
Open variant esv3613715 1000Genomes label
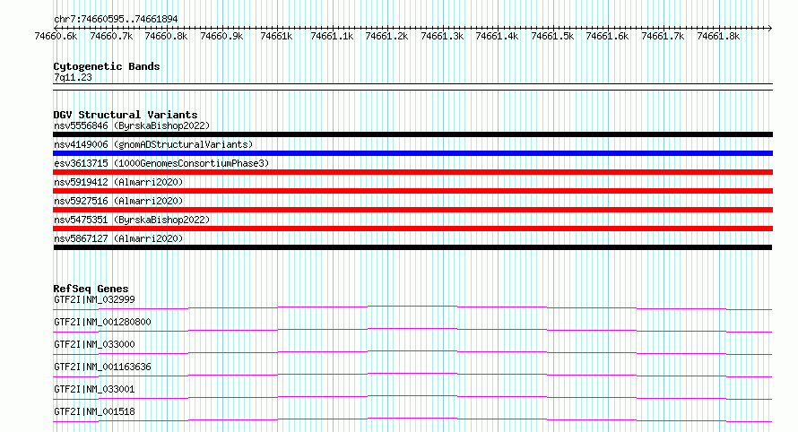click(161, 163)
